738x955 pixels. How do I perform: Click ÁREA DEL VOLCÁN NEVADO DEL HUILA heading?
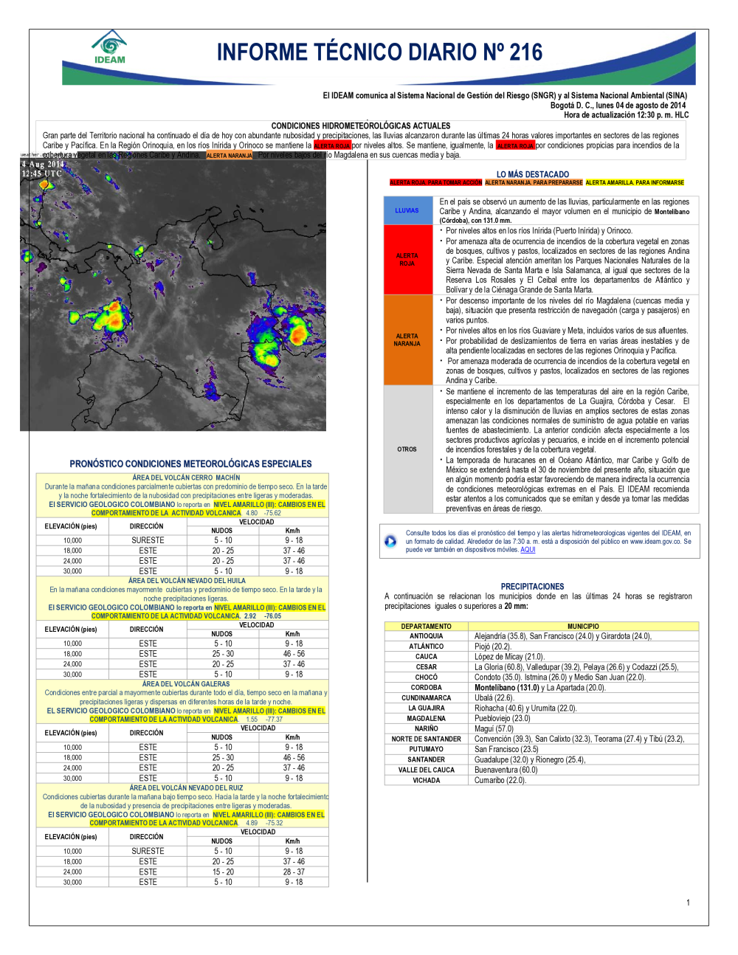(187, 581)
